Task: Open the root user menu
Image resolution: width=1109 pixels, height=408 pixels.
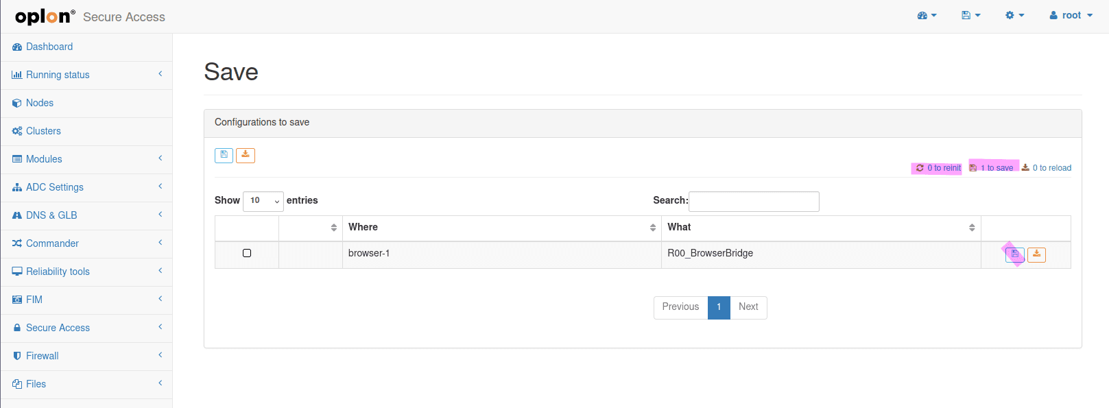Action: 1071,16
